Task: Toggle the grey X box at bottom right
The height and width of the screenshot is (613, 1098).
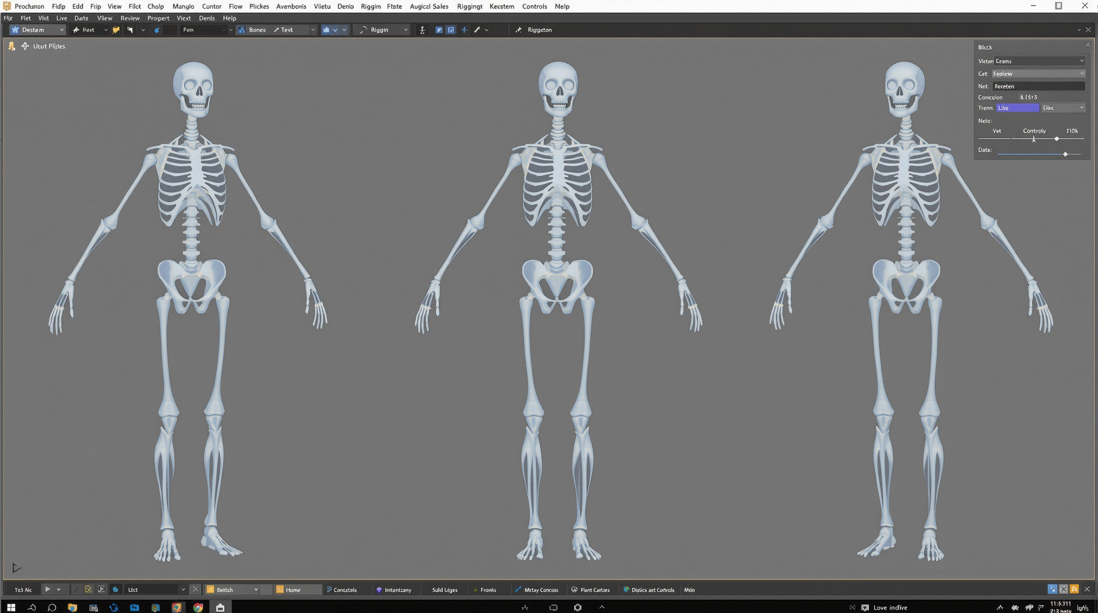Action: [x=1063, y=589]
